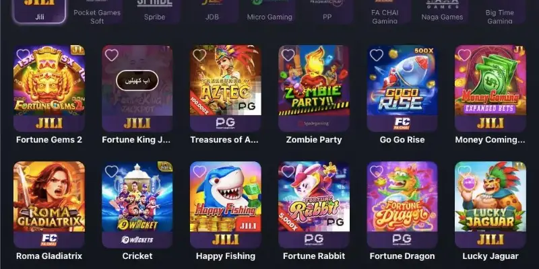This screenshot has height=269, width=539.
Task: Toggle favorite heart on Go Go Rise
Action: 377,55
